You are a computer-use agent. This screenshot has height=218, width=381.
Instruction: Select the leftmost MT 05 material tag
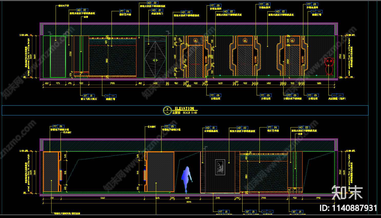click(58, 126)
